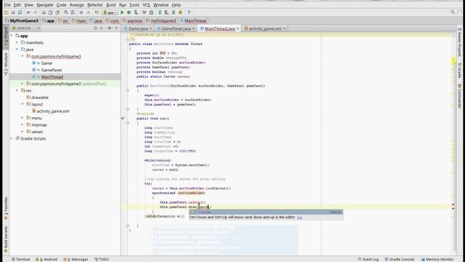Click the Redo toolbar arrow

coord(36,12)
